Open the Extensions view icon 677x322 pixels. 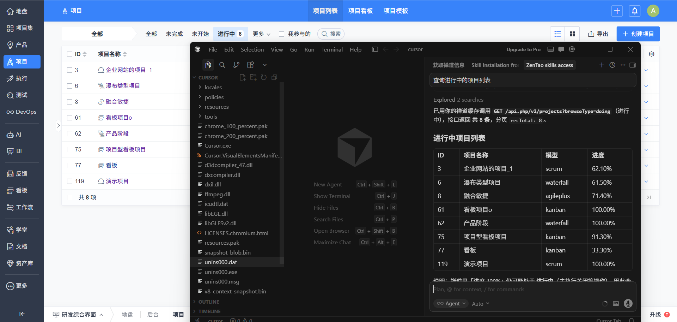pos(250,65)
